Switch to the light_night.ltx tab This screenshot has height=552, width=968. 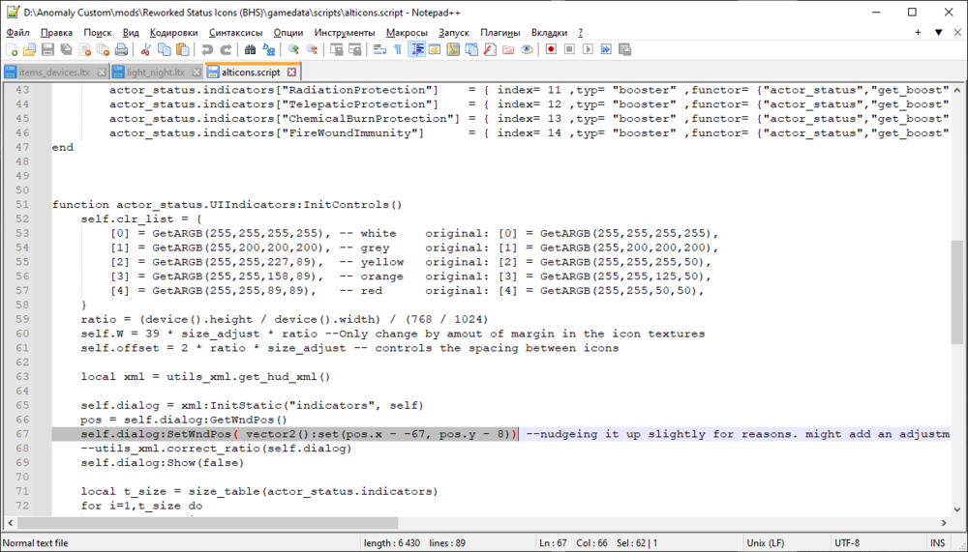[x=153, y=73]
